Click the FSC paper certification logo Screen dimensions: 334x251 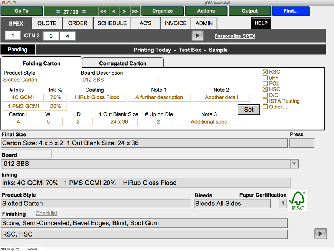pos(298,201)
